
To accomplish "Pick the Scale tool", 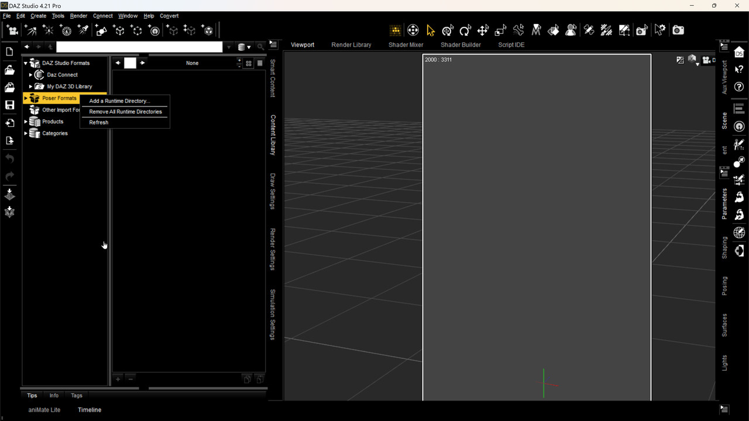I will (500, 30).
